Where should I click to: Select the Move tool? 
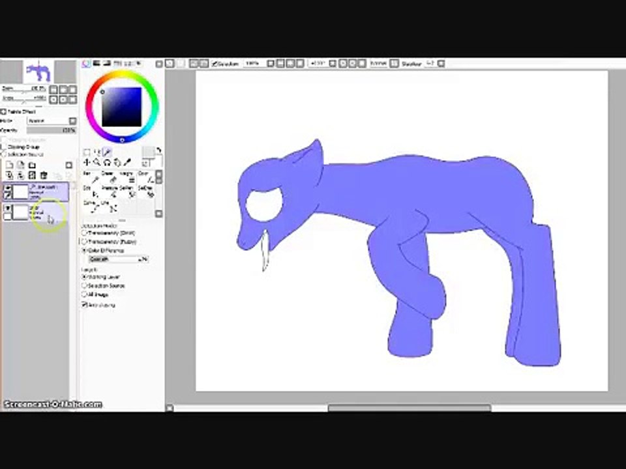(x=87, y=162)
